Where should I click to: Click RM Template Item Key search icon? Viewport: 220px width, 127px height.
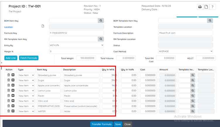(x=101, y=39)
